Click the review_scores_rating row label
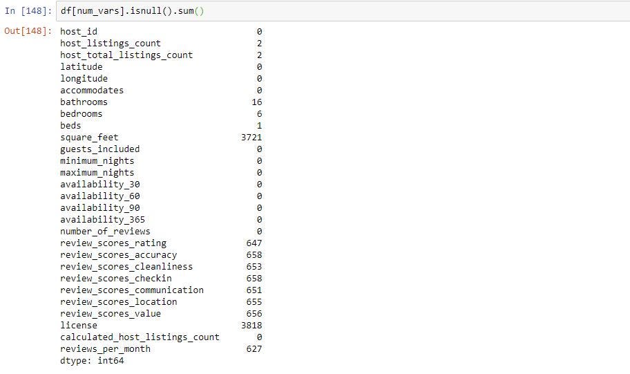 point(113,243)
